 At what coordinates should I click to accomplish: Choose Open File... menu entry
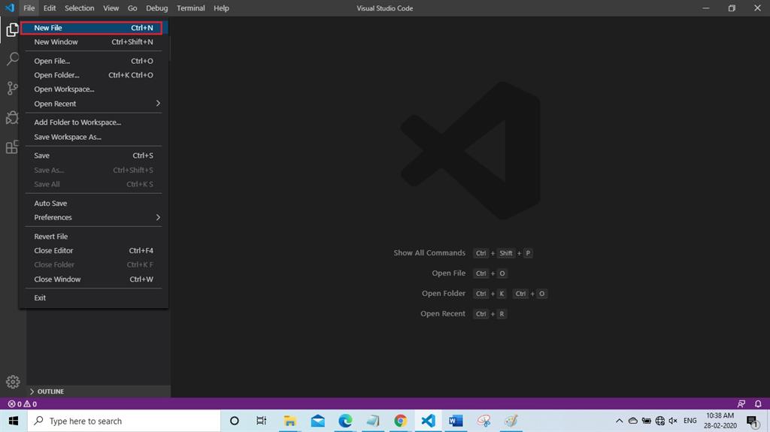(x=93, y=61)
